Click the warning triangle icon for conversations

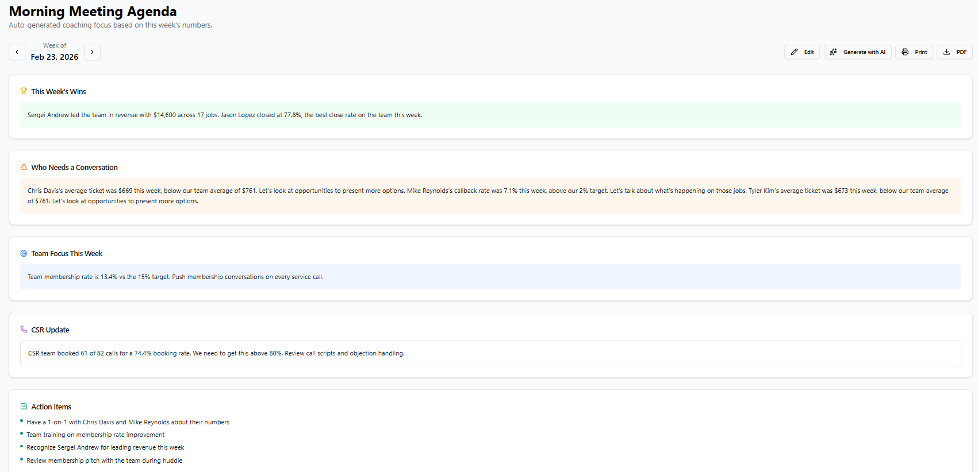pyautogui.click(x=24, y=167)
